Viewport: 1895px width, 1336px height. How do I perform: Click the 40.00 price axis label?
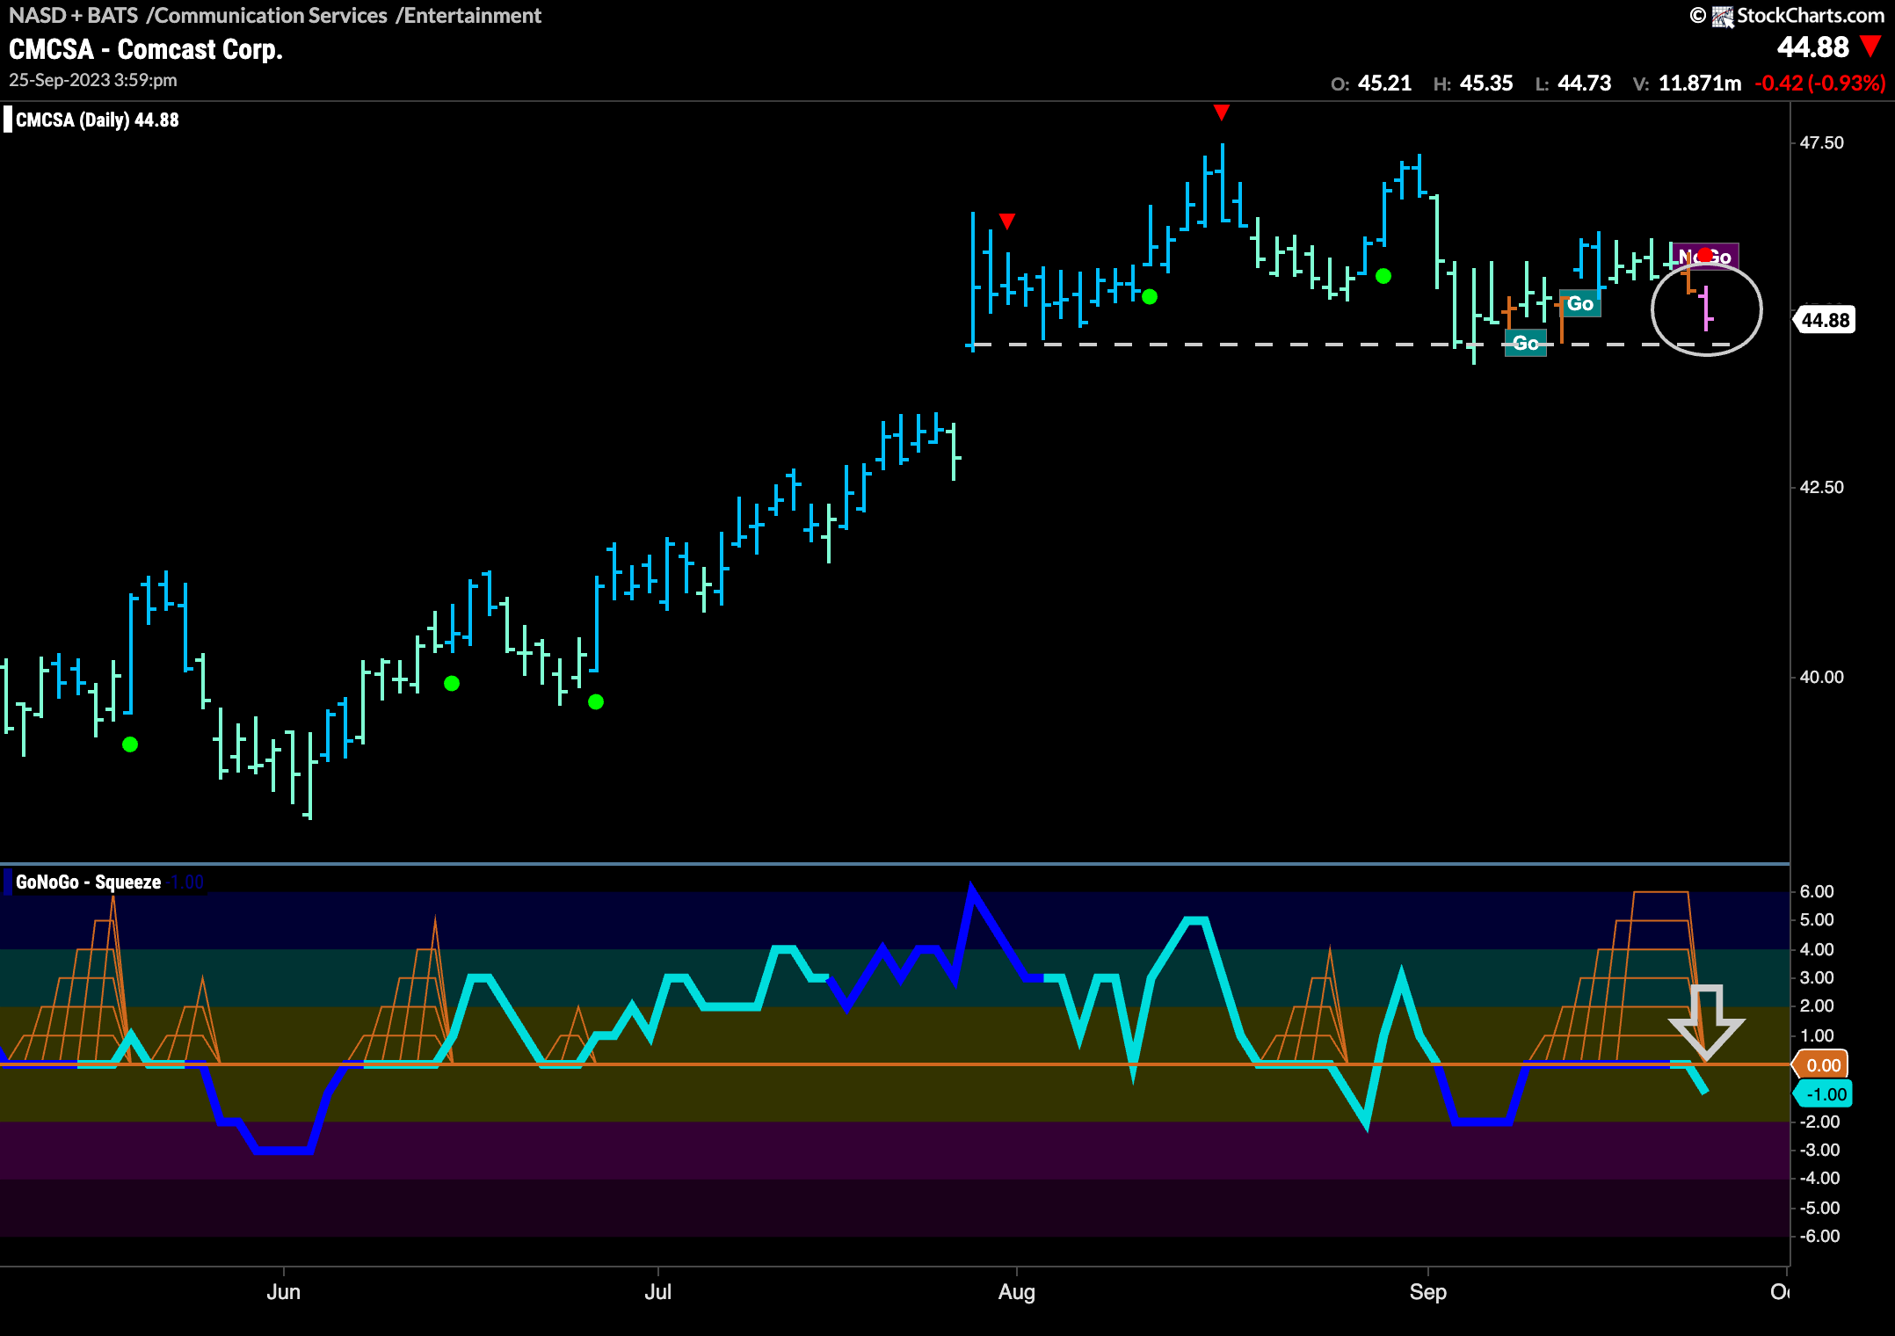point(1821,677)
